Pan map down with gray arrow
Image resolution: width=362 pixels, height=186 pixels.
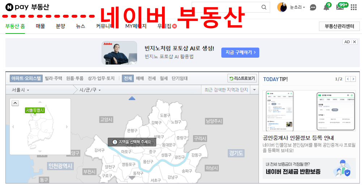click(132, 178)
